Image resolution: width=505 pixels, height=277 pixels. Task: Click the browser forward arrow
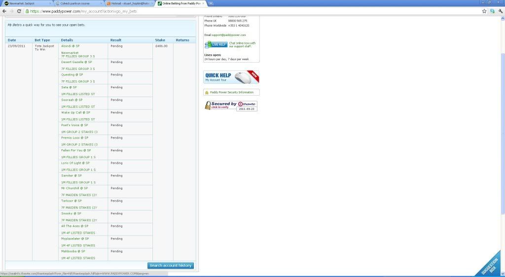pos(12,11)
